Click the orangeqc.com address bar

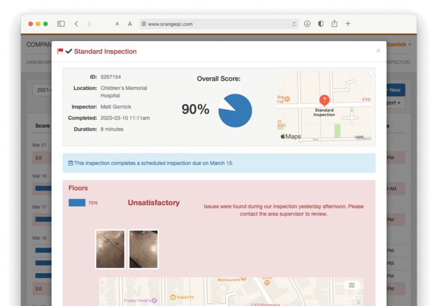point(216,24)
